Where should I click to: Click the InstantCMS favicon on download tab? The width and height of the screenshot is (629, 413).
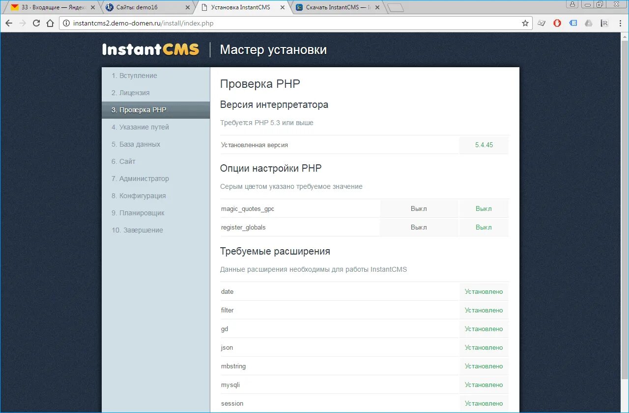[299, 7]
